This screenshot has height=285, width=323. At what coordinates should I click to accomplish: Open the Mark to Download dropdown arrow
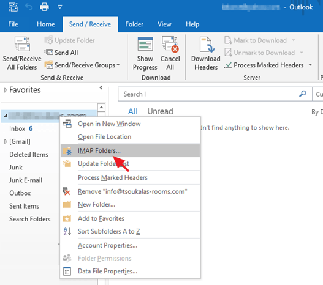click(x=294, y=40)
